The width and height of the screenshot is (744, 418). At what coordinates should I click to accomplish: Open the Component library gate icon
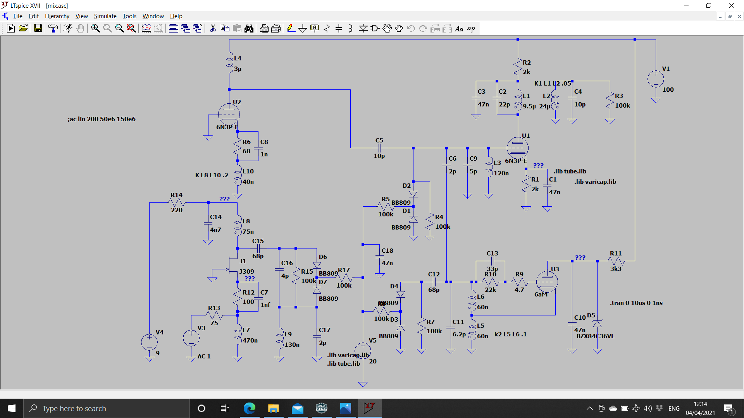click(x=375, y=28)
